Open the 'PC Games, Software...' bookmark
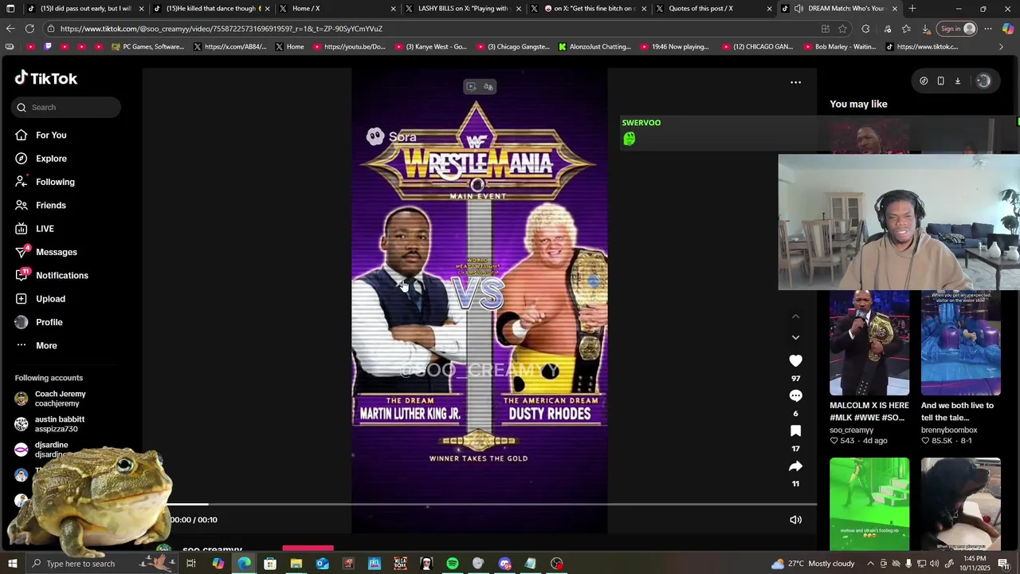Image resolution: width=1020 pixels, height=574 pixels. [x=148, y=47]
